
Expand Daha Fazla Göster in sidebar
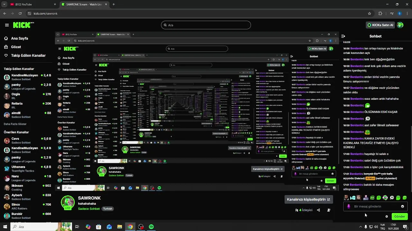(x=15, y=124)
